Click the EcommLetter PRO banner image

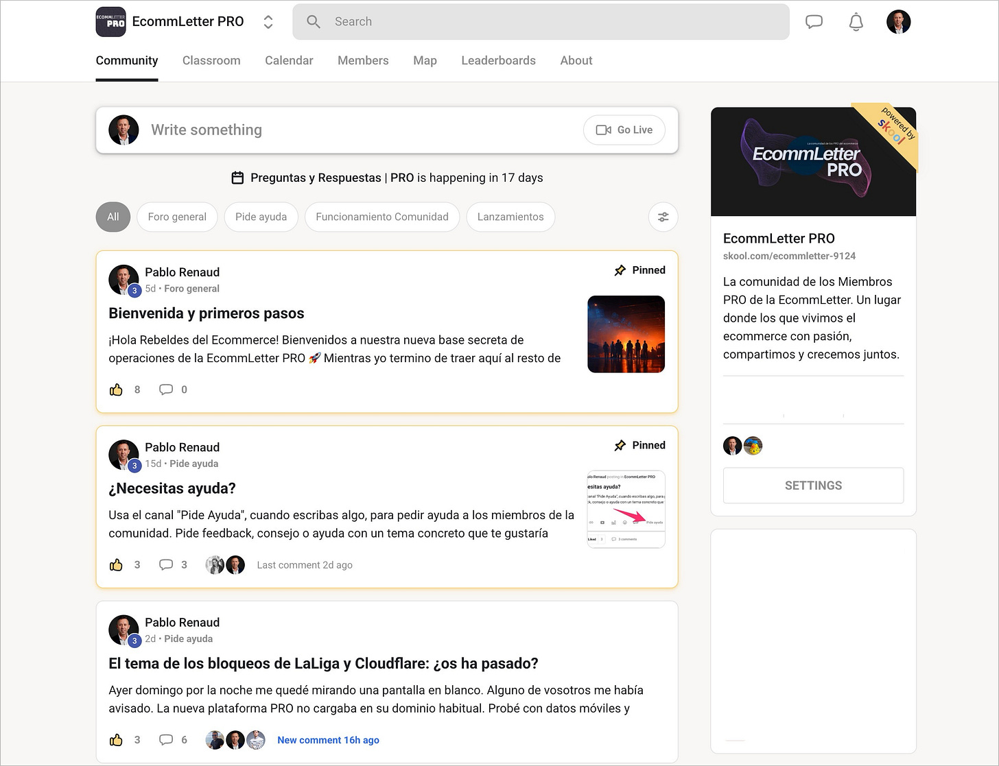click(813, 162)
